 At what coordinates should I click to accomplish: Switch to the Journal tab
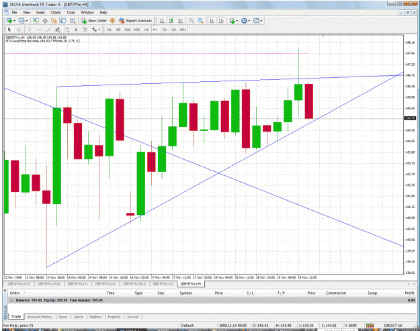[x=132, y=317]
